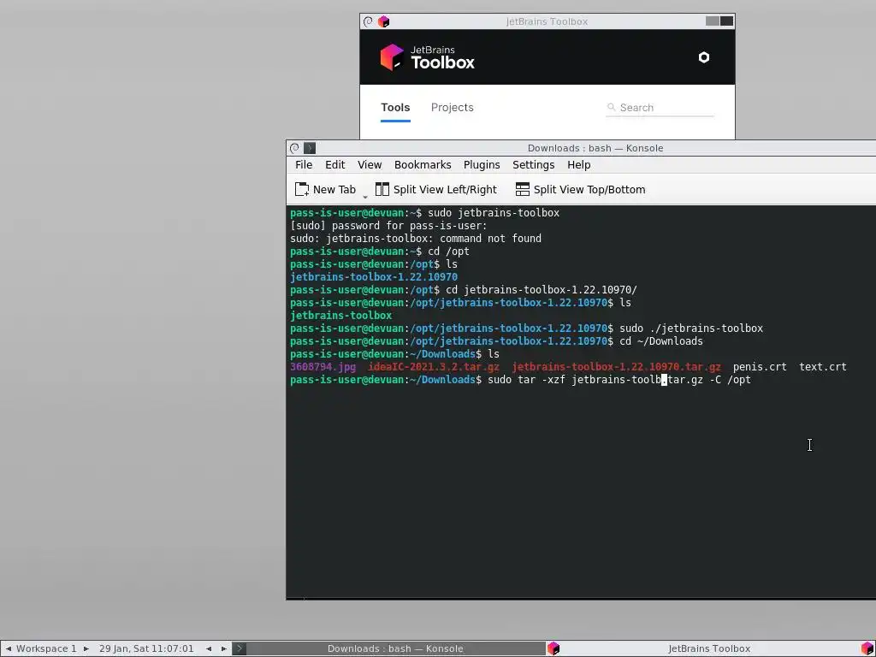Screen dimensions: 876x657
Task: Click the New Tab page icon
Action: pos(302,189)
